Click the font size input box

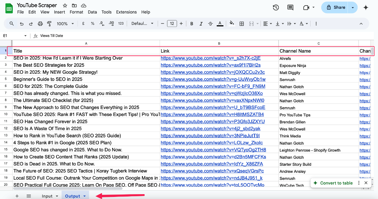172,24
